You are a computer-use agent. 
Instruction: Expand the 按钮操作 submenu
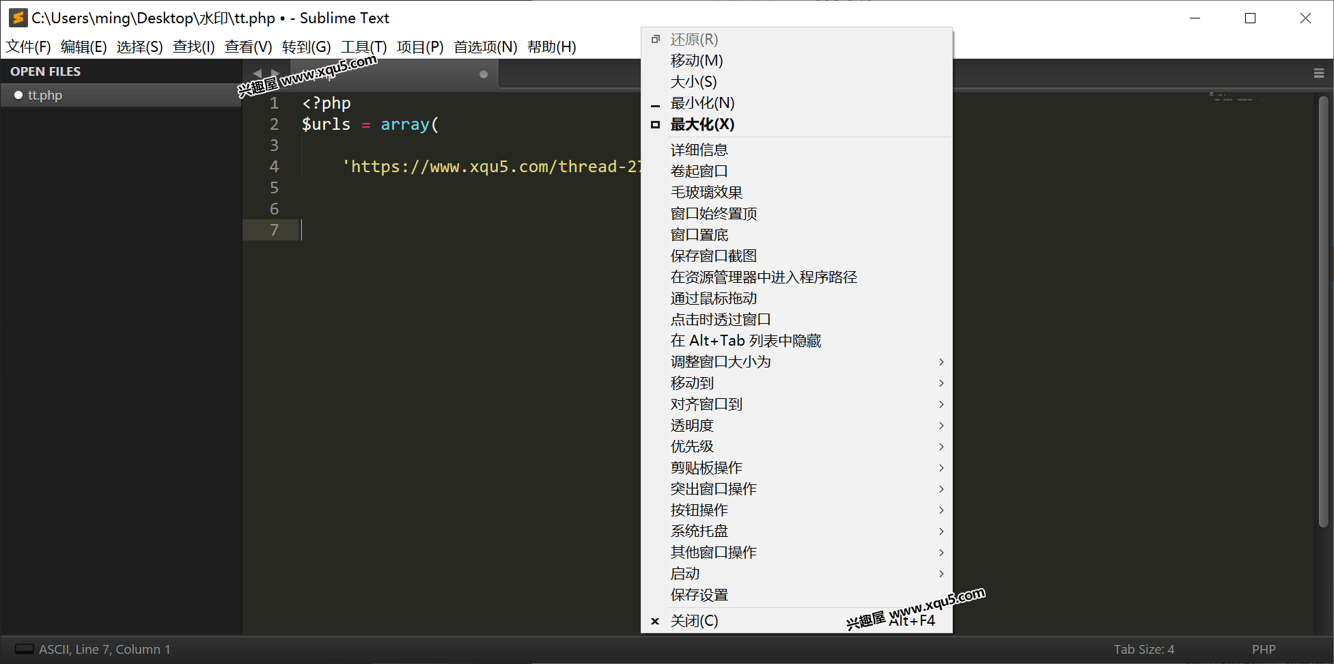796,510
